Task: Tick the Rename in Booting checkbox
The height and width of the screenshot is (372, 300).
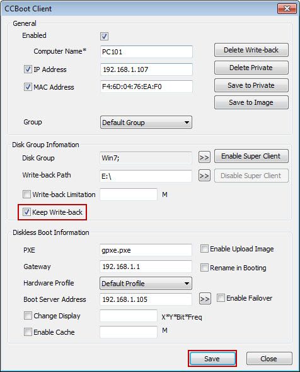Action: pyautogui.click(x=204, y=268)
